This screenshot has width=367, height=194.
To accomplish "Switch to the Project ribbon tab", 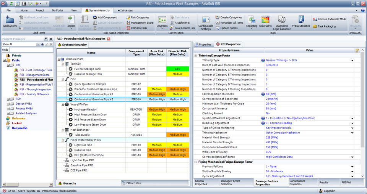I will pyautogui.click(x=40, y=11).
